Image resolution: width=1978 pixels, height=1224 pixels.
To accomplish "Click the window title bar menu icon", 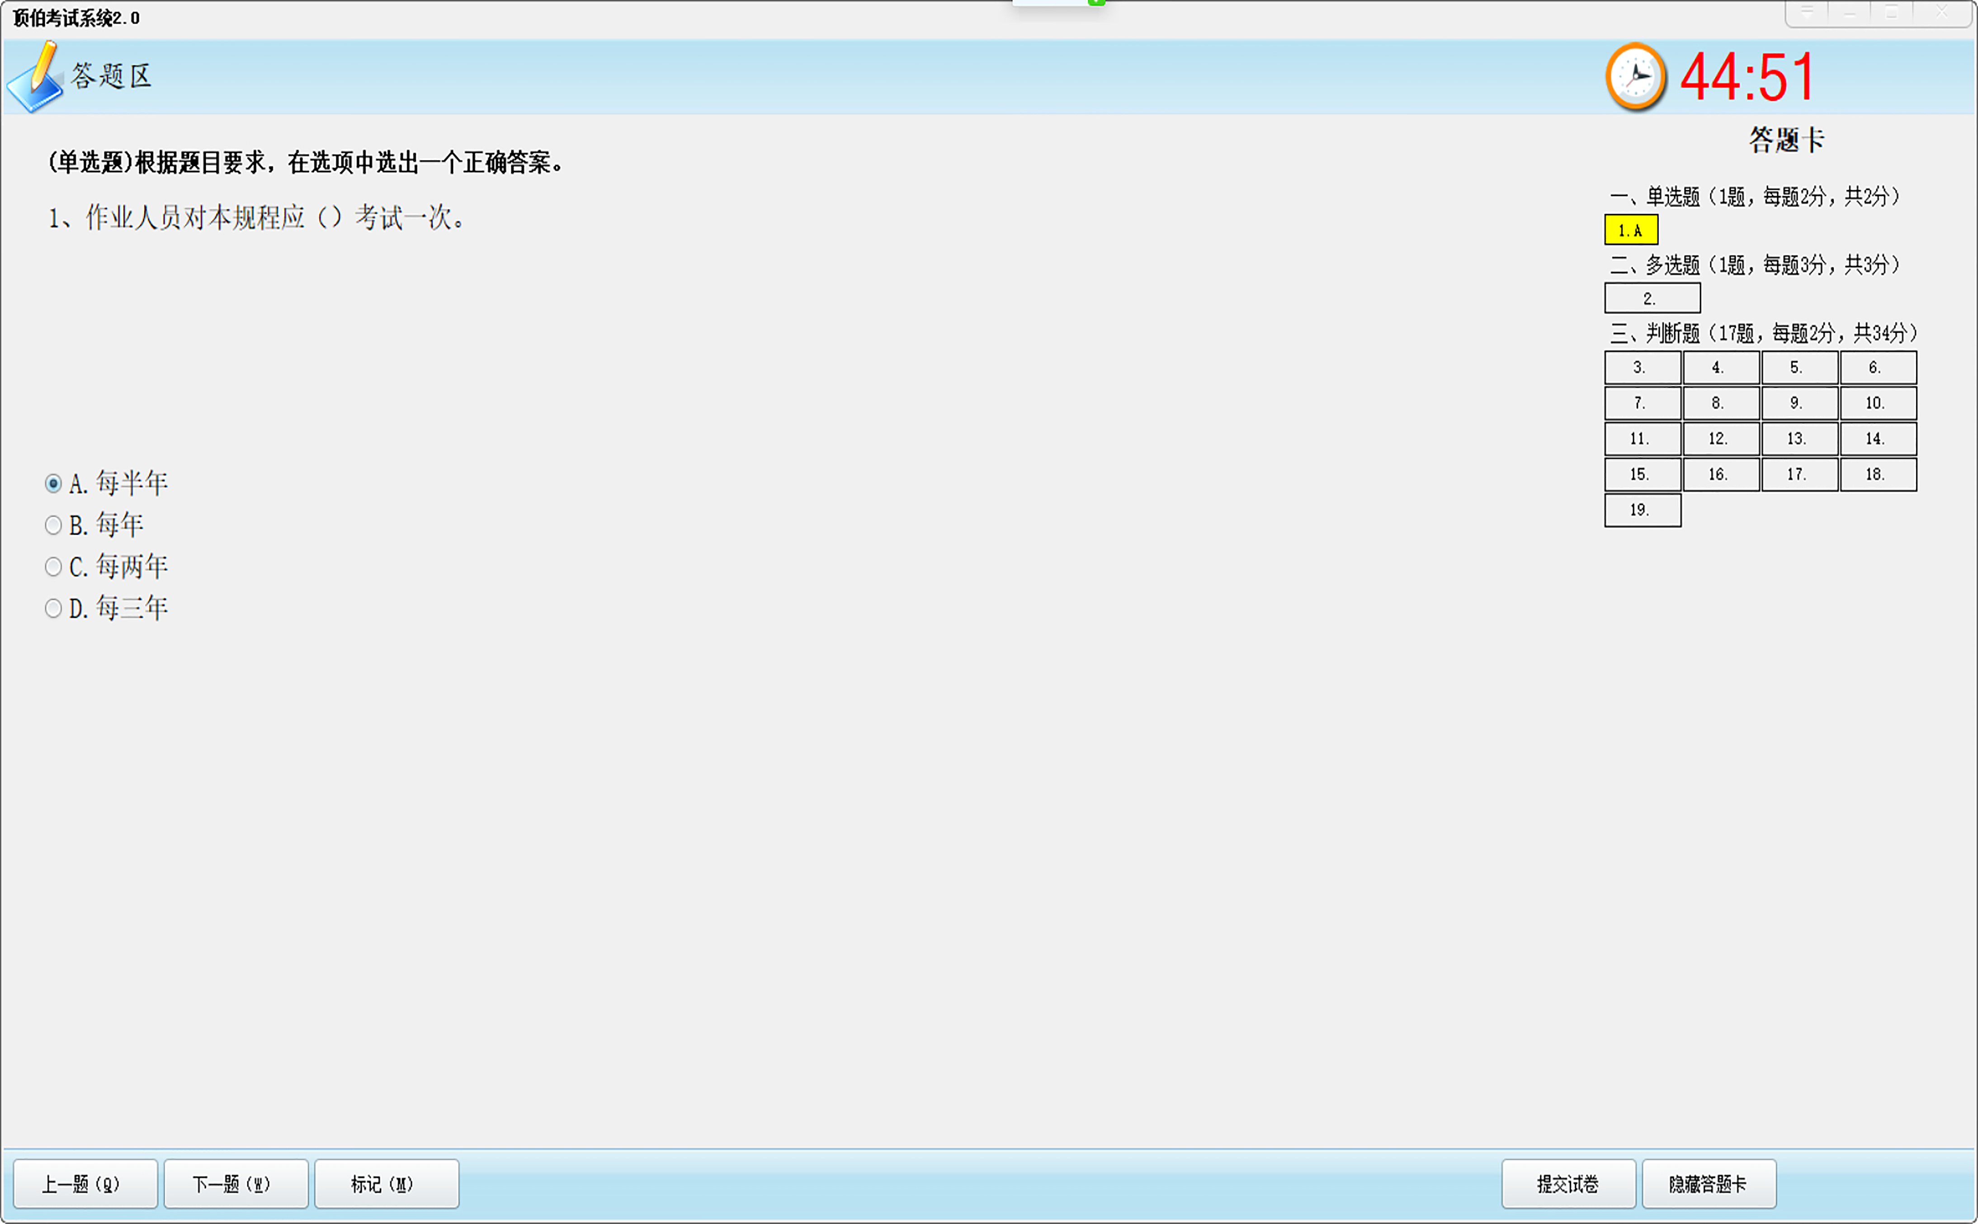I will pos(1806,12).
